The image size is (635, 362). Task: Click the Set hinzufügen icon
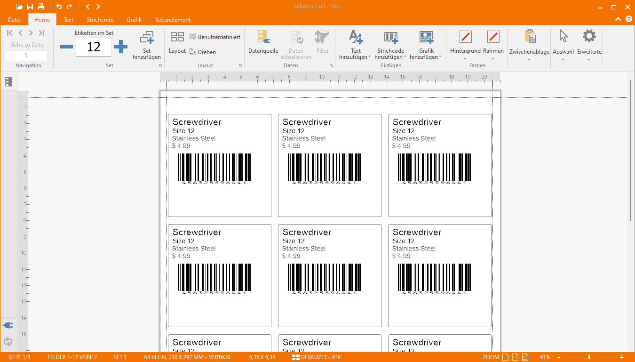coord(147,38)
